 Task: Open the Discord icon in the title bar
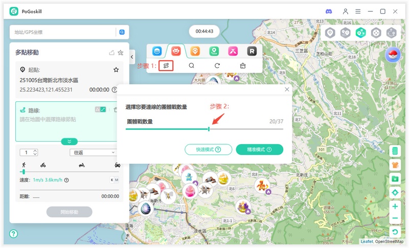point(329,11)
